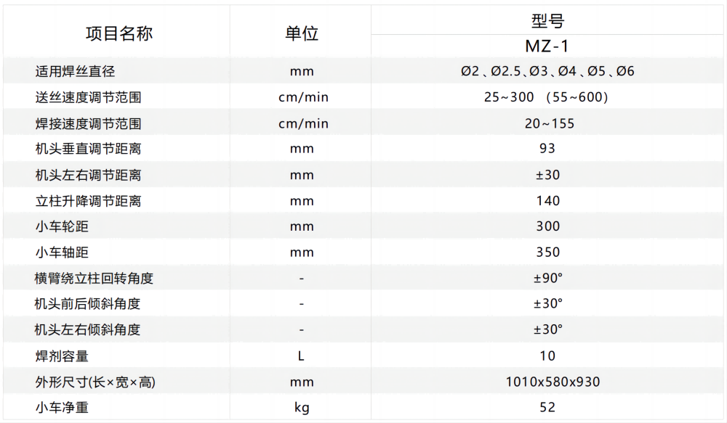The image size is (727, 423).
Task: Click the 项目名称 column header
Action: click(x=119, y=33)
